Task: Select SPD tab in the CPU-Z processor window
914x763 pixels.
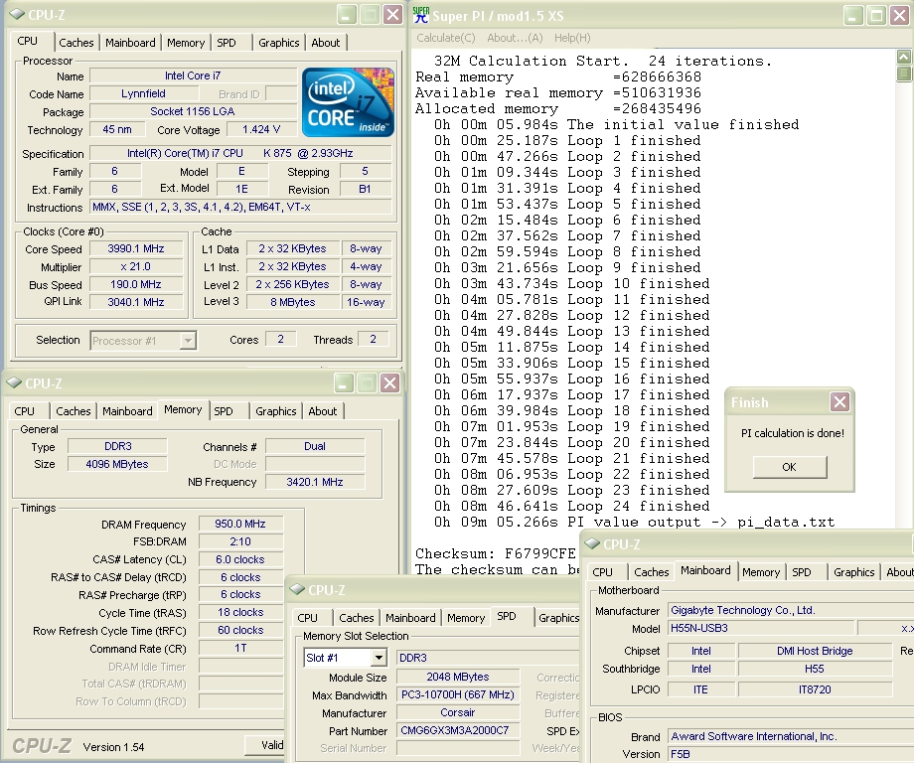Action: pos(227,43)
